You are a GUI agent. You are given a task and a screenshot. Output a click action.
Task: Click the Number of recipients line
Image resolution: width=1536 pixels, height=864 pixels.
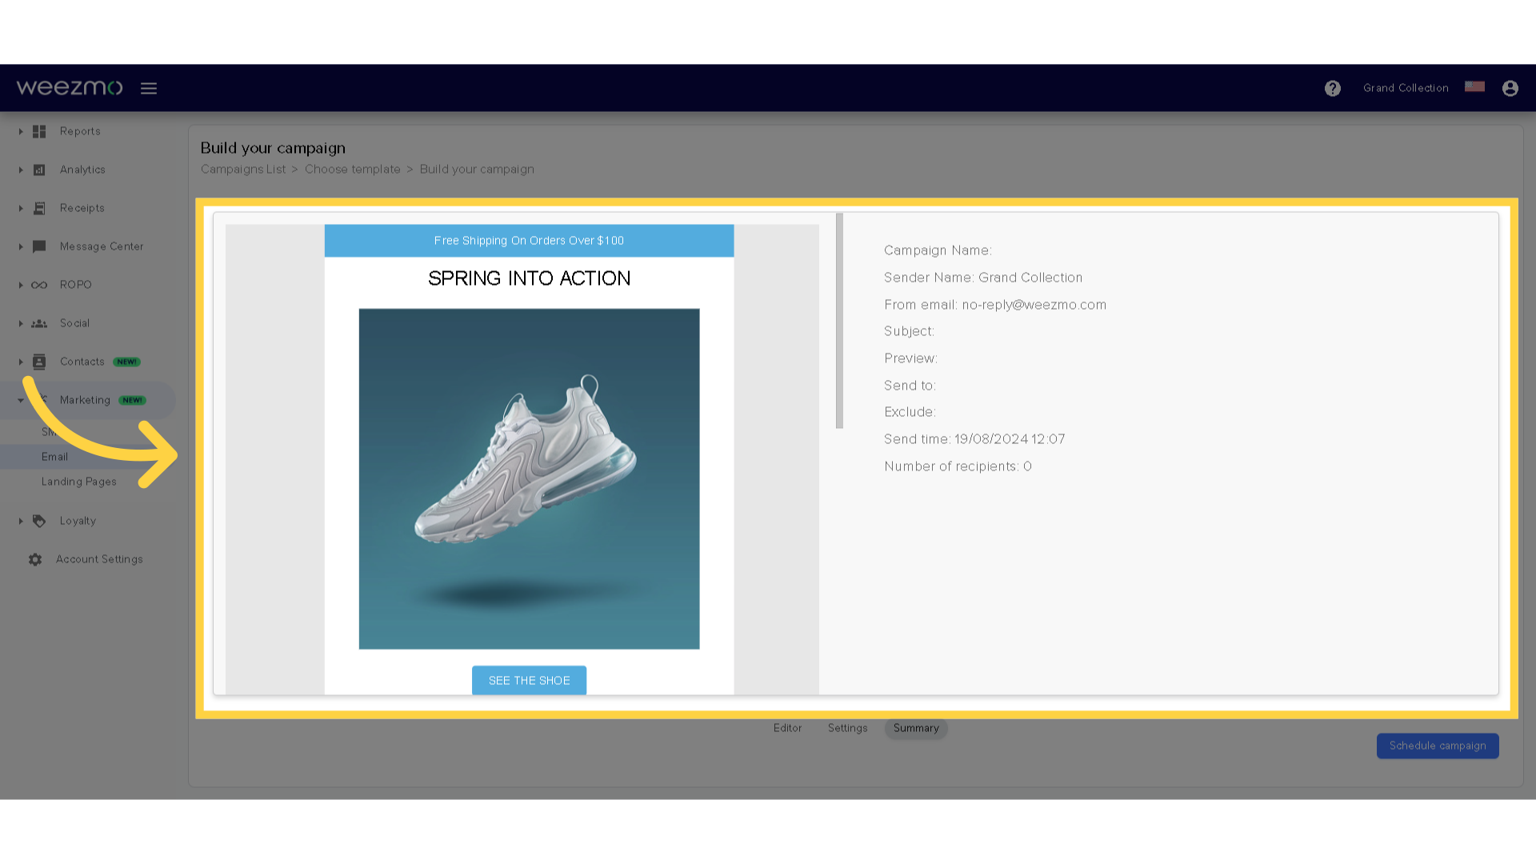click(958, 466)
